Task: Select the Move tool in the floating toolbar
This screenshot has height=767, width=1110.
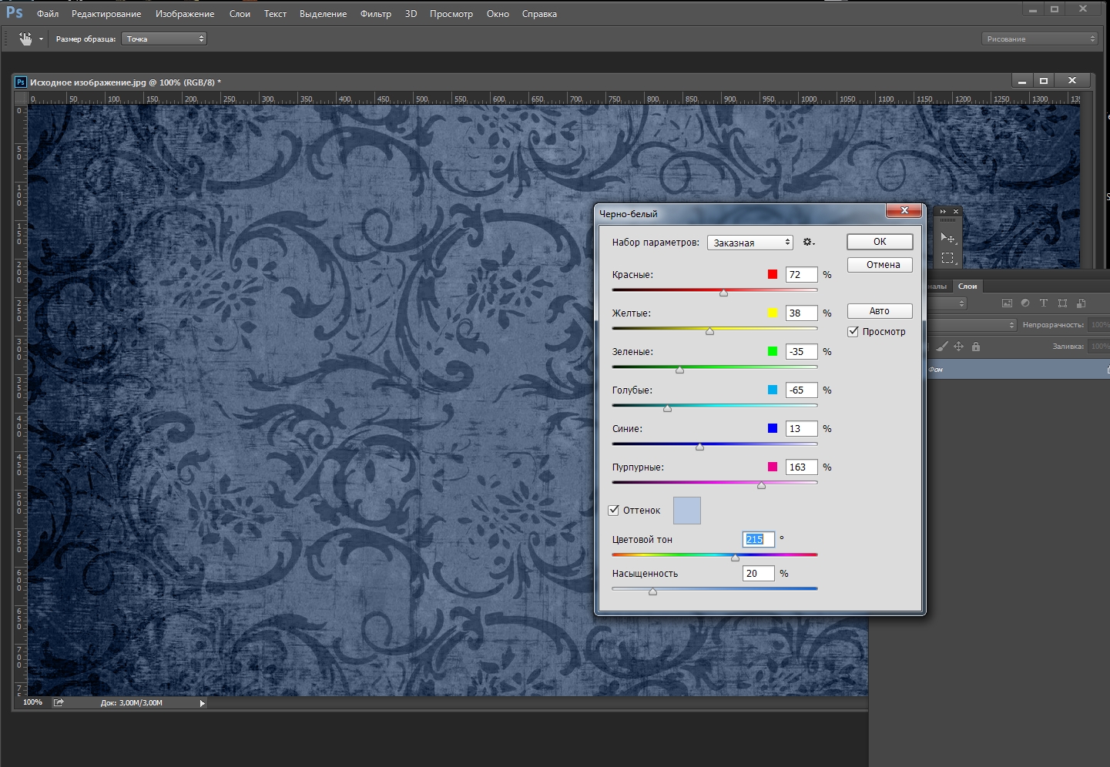Action: click(x=947, y=238)
